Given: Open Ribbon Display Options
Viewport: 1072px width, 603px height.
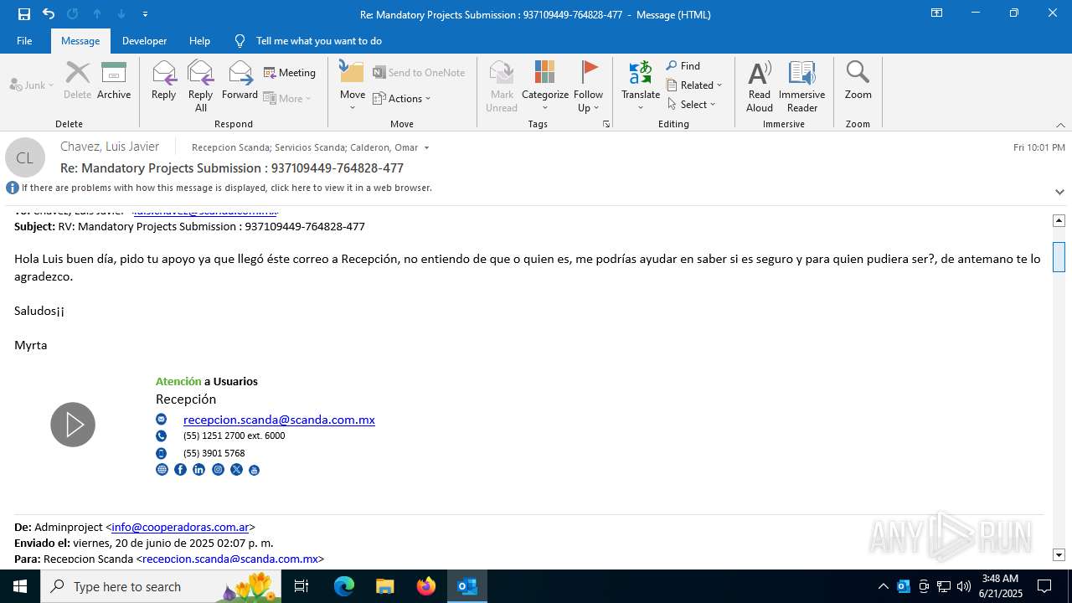Looking at the screenshot, I should [x=936, y=13].
